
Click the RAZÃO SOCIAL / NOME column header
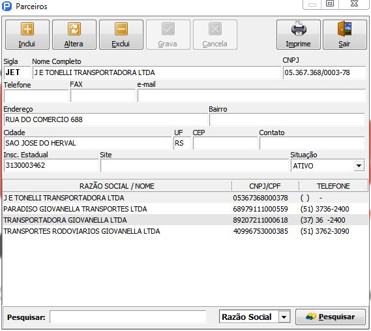coord(117,186)
